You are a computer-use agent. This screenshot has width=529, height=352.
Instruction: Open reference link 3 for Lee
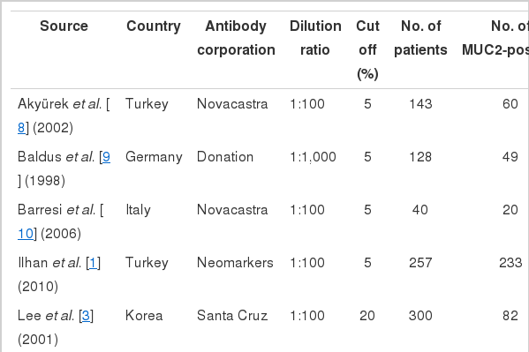(x=86, y=316)
